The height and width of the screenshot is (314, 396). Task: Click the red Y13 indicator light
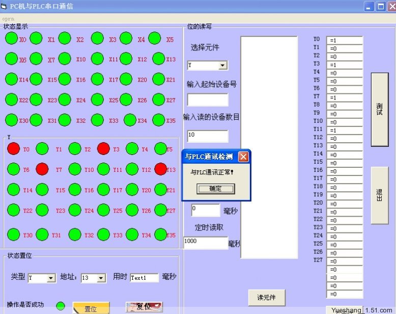160,169
